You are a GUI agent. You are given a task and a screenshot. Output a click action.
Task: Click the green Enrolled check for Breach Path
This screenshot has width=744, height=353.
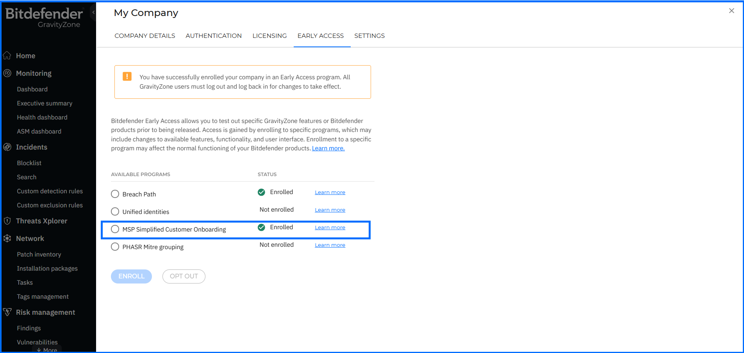click(261, 192)
